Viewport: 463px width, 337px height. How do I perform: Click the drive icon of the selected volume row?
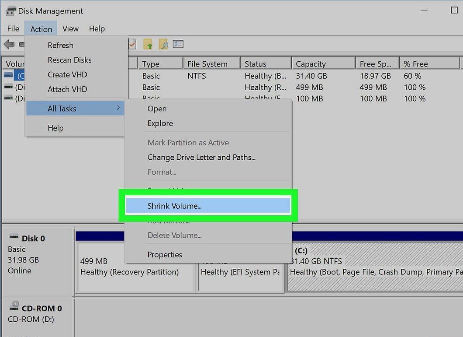(8, 75)
